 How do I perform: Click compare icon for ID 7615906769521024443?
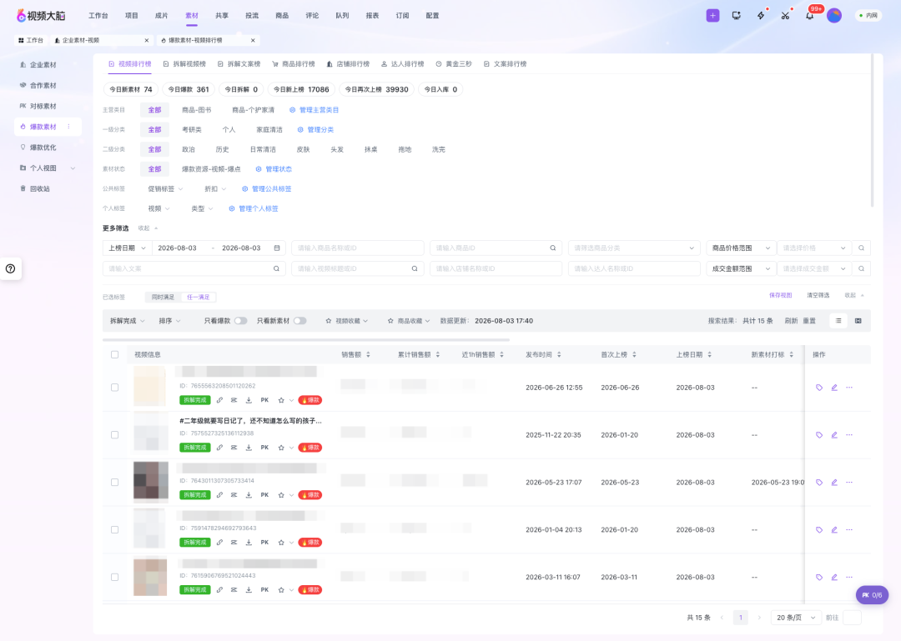pyautogui.click(x=234, y=590)
